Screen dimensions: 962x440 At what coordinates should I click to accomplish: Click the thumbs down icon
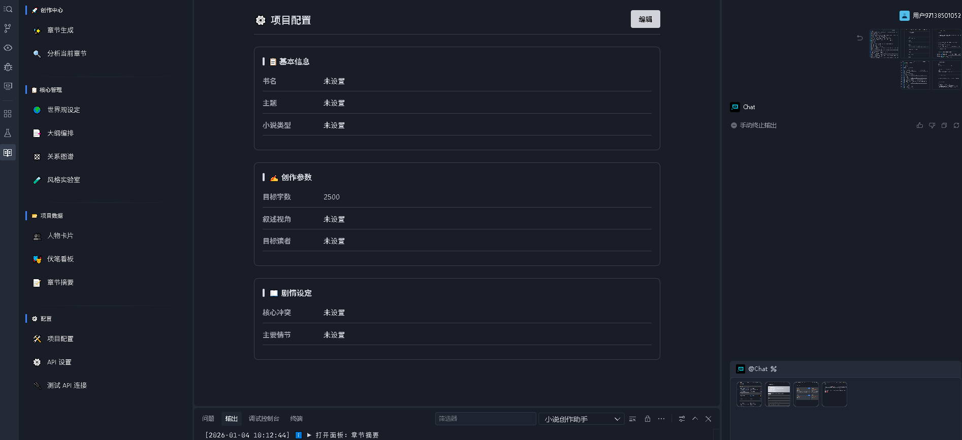pyautogui.click(x=932, y=125)
